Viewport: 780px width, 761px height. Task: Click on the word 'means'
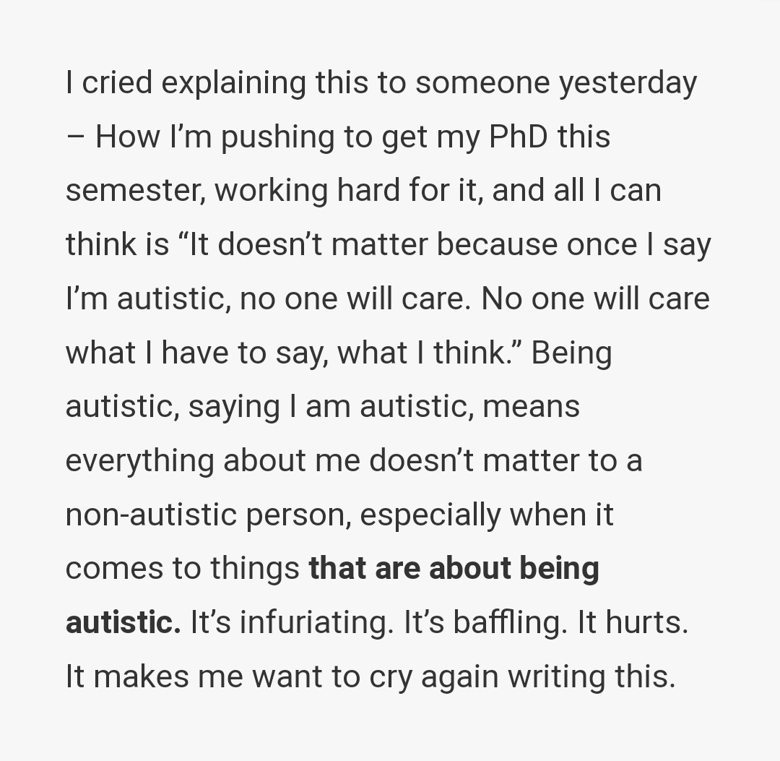click(531, 406)
